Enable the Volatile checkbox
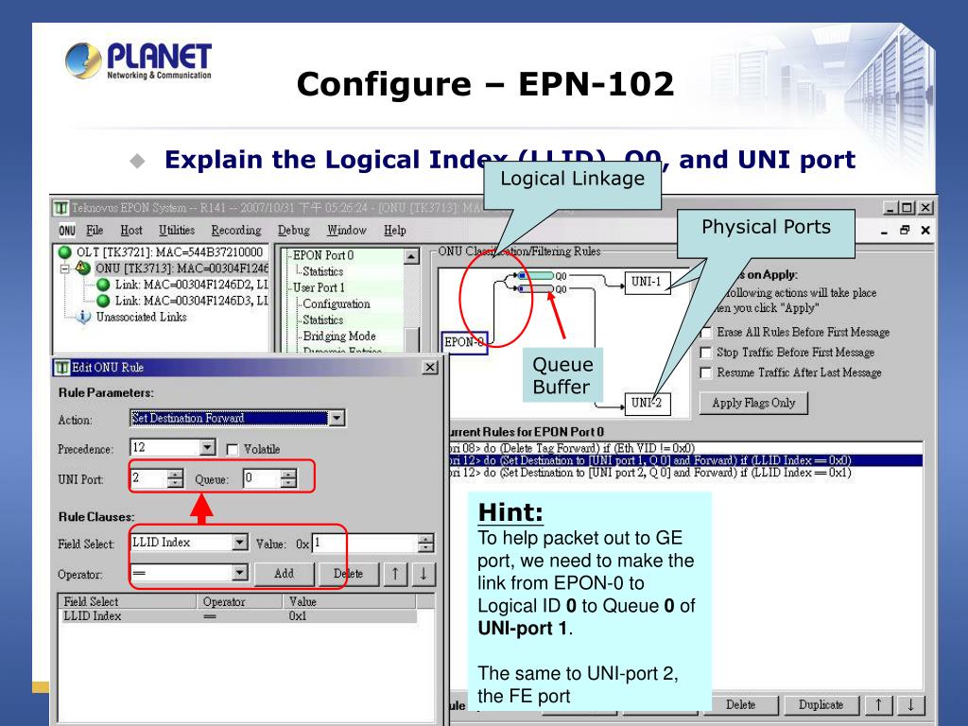This screenshot has width=968, height=726. pos(233,449)
